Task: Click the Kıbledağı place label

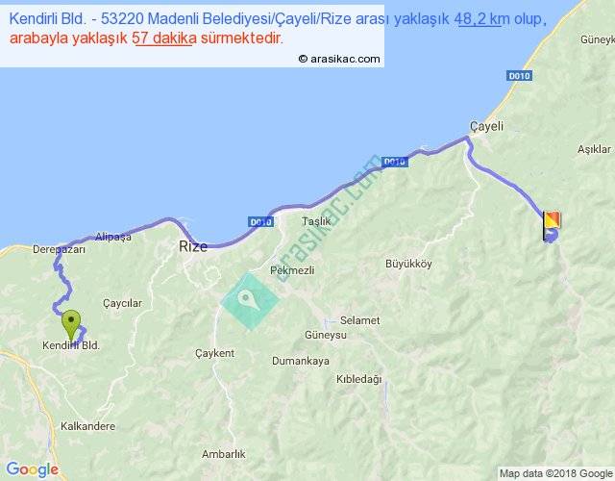Action: point(358,379)
